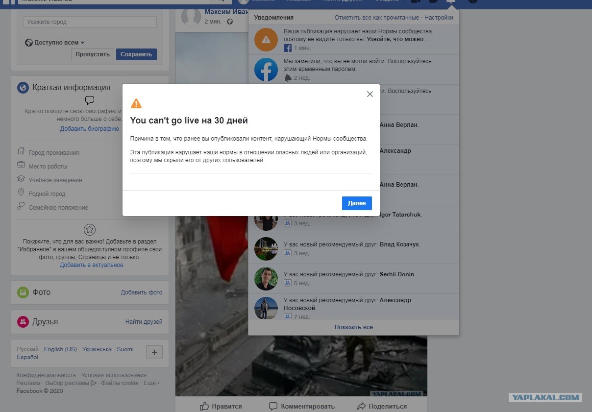Expand the Ещё footer dropdown

(x=151, y=383)
